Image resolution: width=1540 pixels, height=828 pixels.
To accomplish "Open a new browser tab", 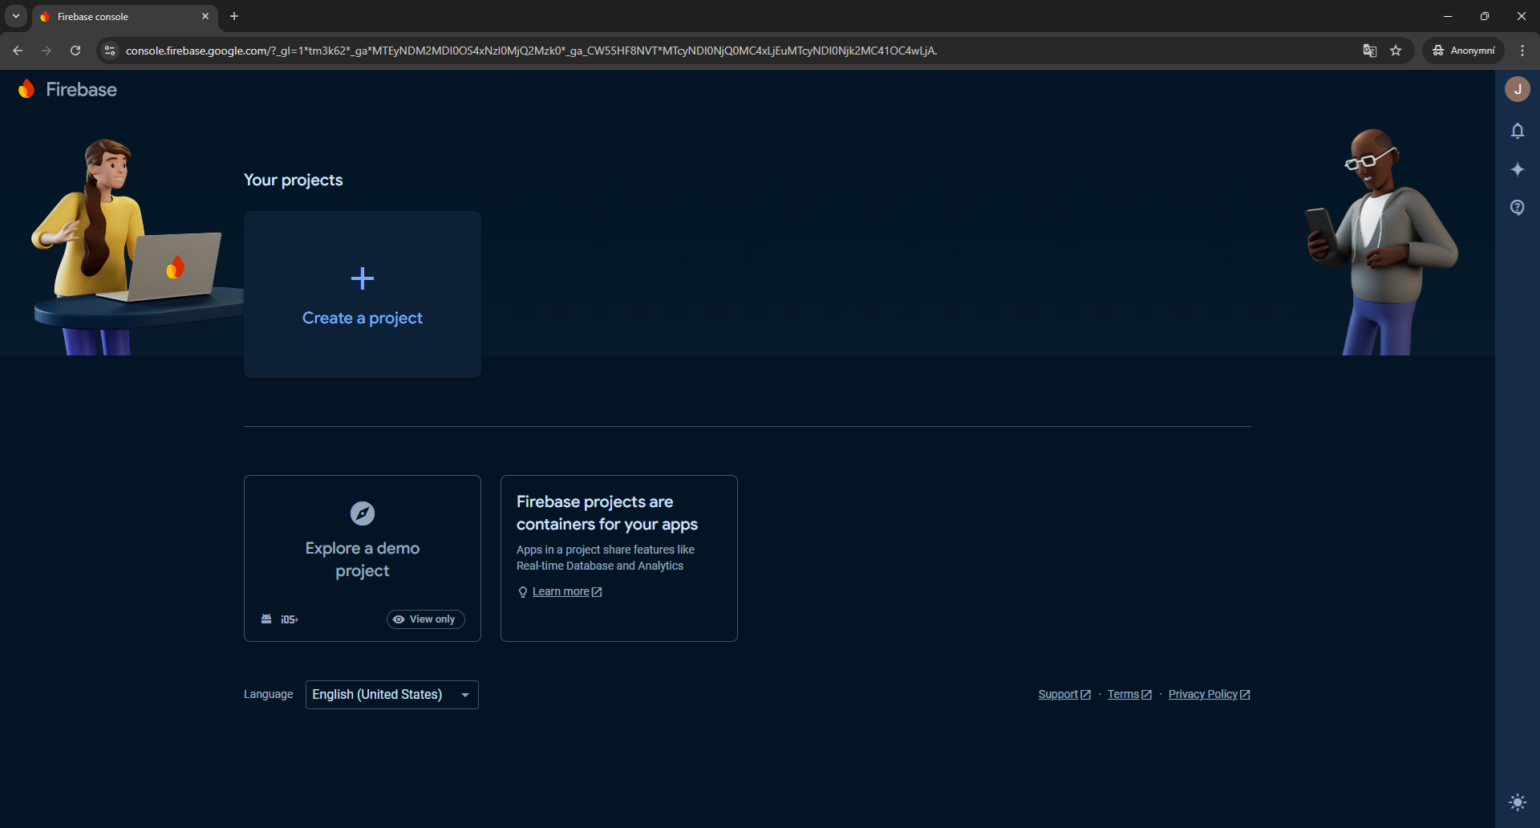I will tap(234, 16).
